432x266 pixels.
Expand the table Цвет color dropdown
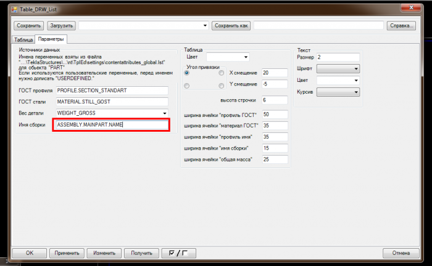[x=228, y=57]
